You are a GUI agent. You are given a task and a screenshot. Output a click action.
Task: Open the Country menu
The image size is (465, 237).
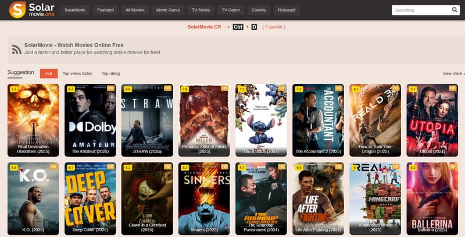(259, 10)
